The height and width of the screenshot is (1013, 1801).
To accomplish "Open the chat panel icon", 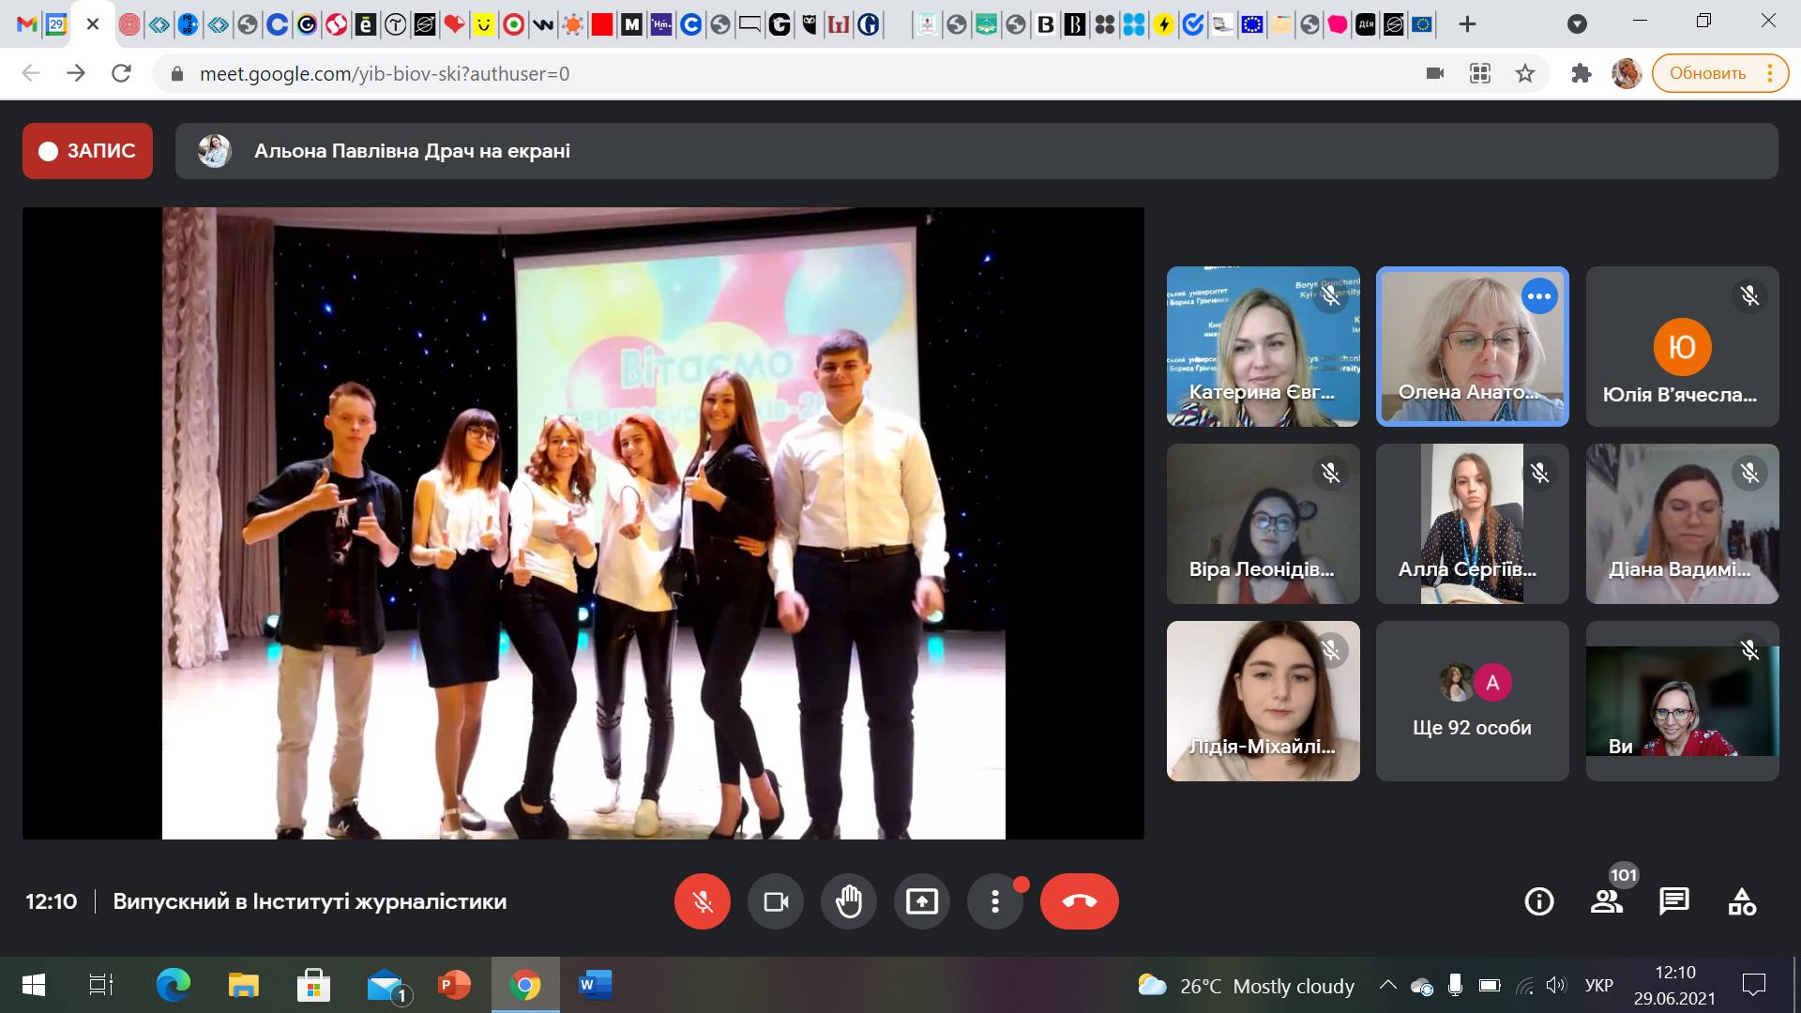I will (1674, 901).
